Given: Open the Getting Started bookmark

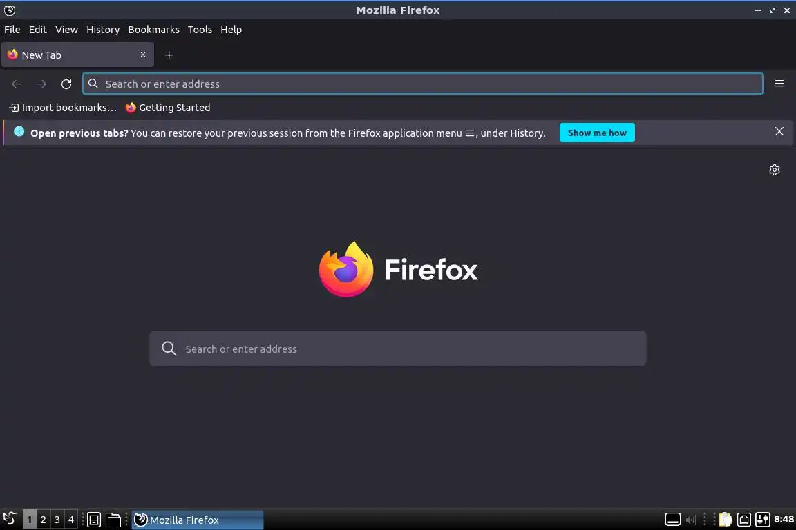Looking at the screenshot, I should pyautogui.click(x=167, y=108).
